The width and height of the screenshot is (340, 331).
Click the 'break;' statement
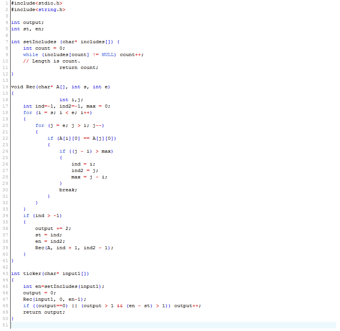click(x=68, y=190)
